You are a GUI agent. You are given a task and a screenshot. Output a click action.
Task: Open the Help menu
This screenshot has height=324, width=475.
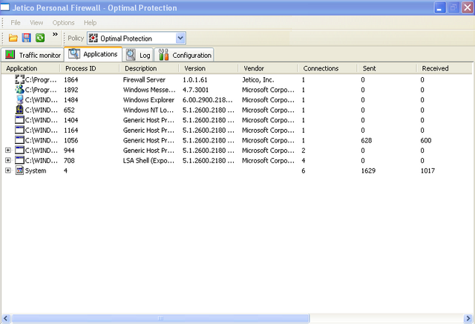coord(90,23)
